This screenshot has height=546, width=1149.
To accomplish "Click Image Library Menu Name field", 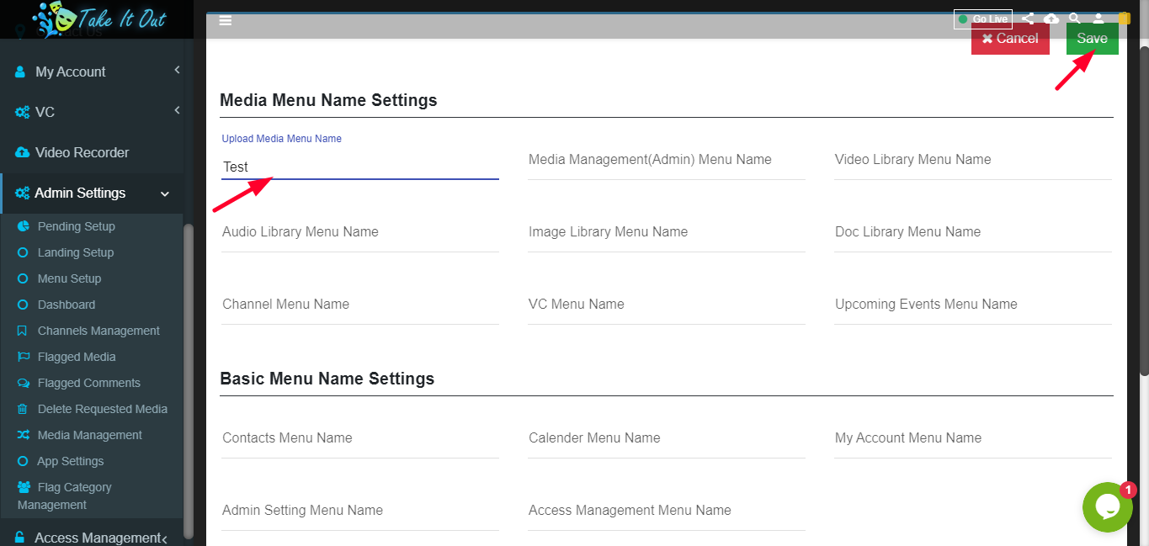I will point(667,232).
